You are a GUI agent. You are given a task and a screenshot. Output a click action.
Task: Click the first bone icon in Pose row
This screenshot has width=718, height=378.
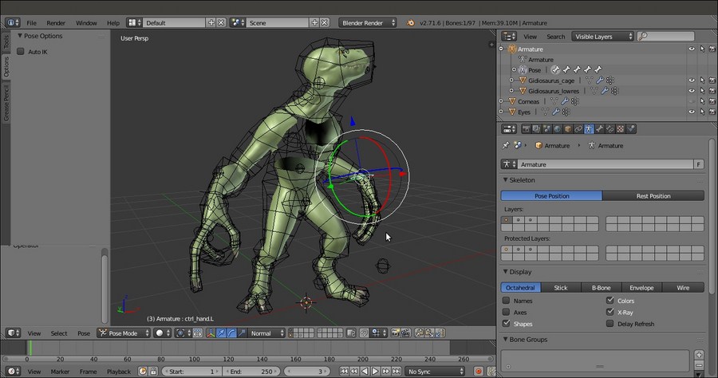coord(555,70)
